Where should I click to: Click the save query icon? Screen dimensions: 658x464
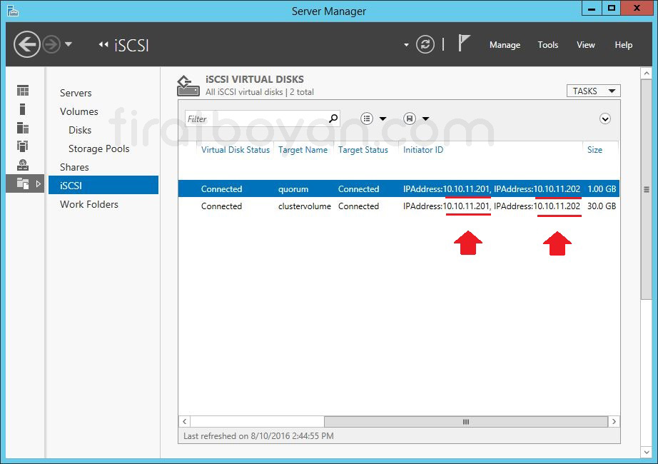[x=410, y=118]
